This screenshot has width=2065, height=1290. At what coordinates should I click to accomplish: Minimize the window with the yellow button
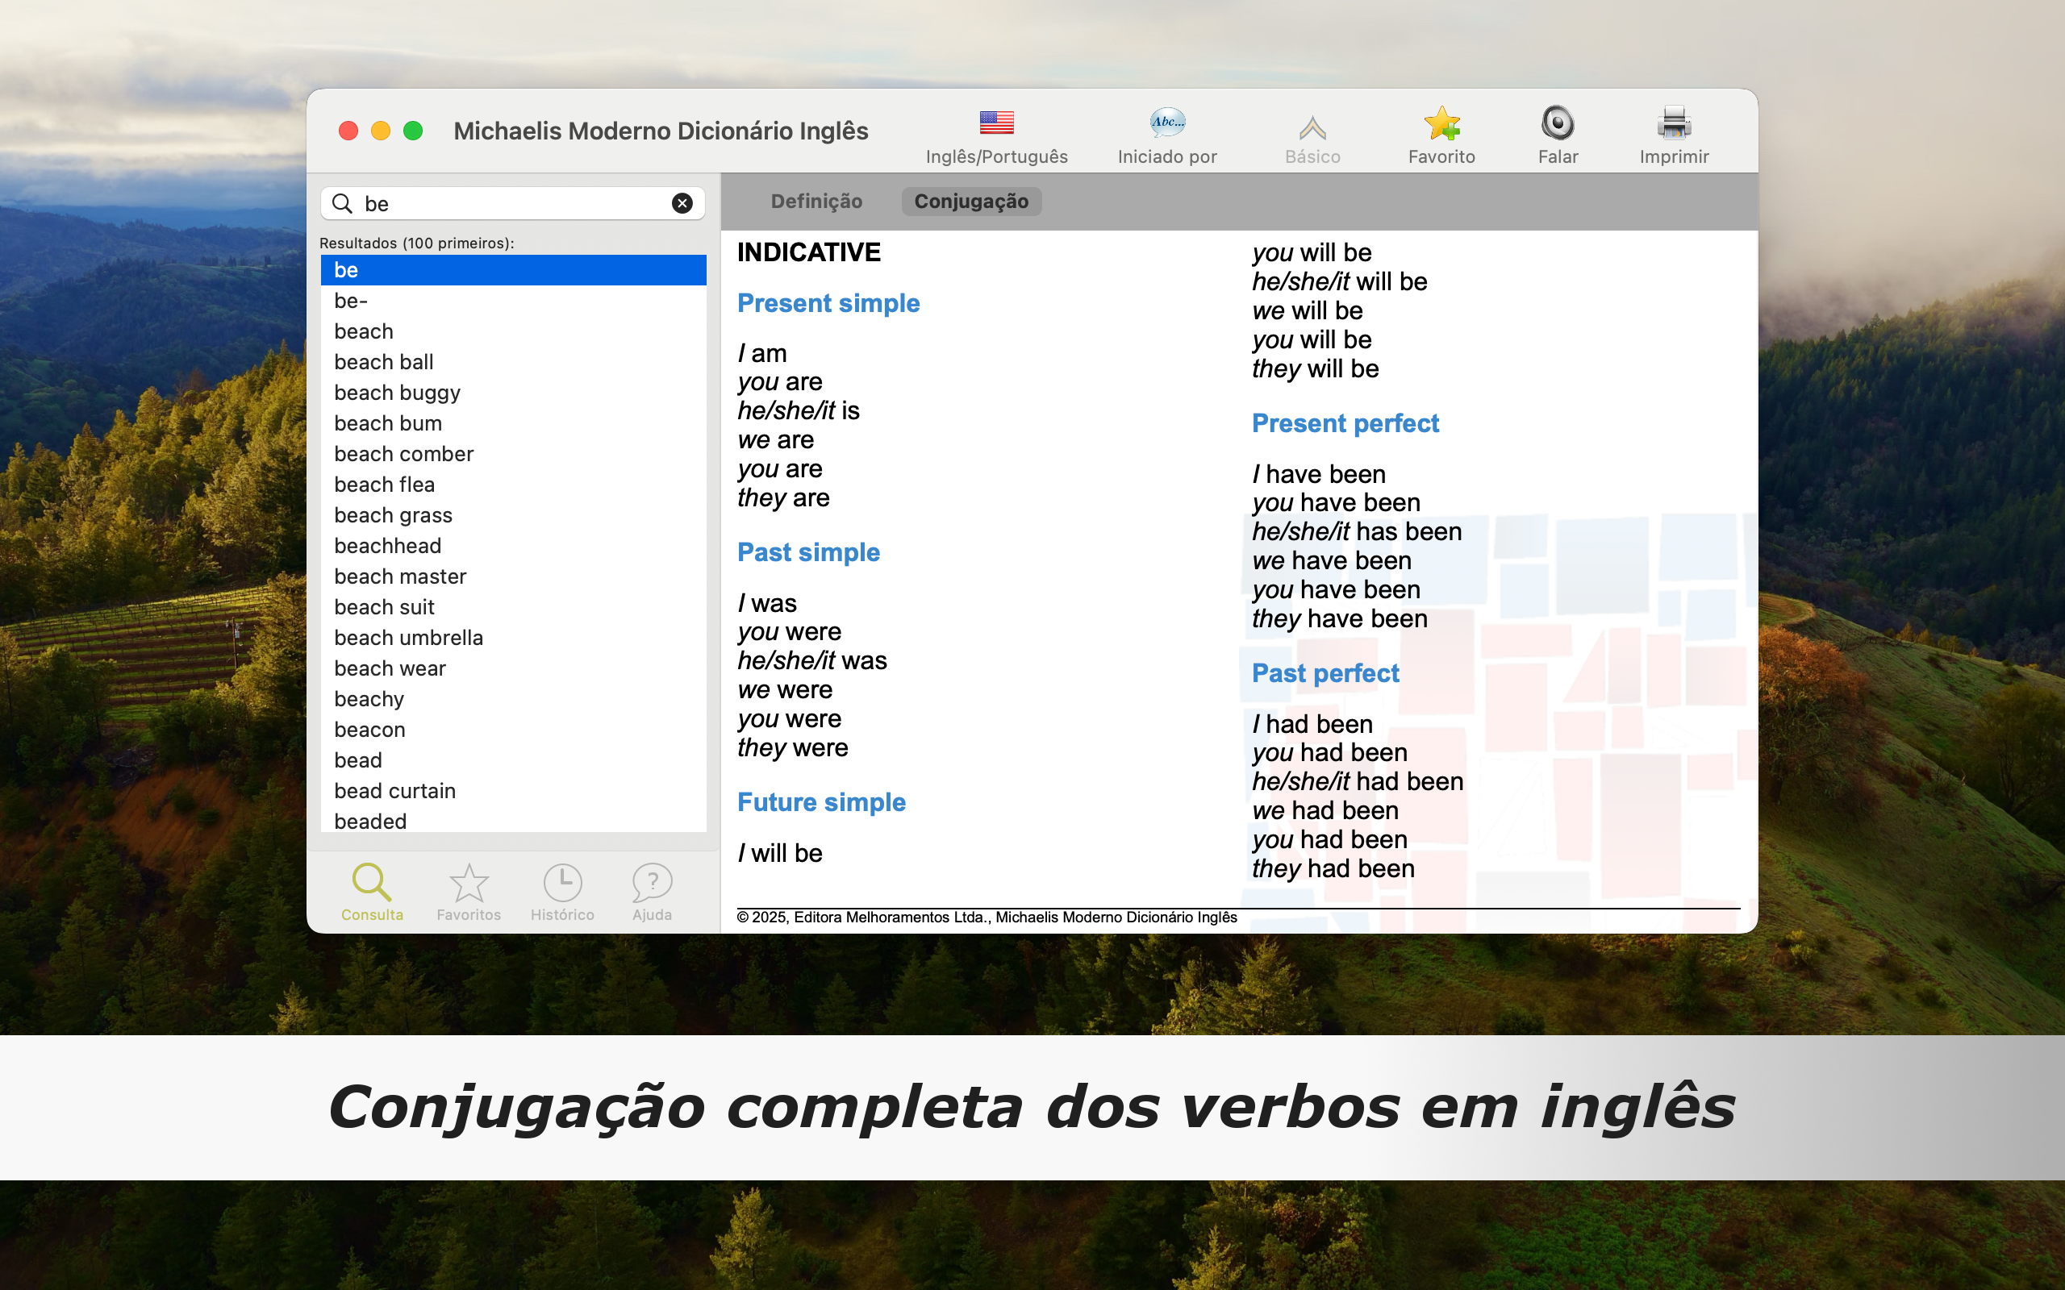pos(381,131)
